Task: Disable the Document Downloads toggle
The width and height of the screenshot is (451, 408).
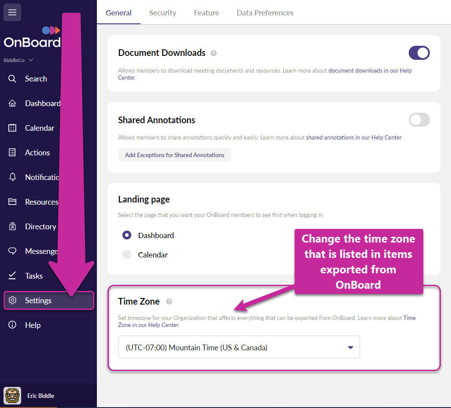Action: click(419, 53)
